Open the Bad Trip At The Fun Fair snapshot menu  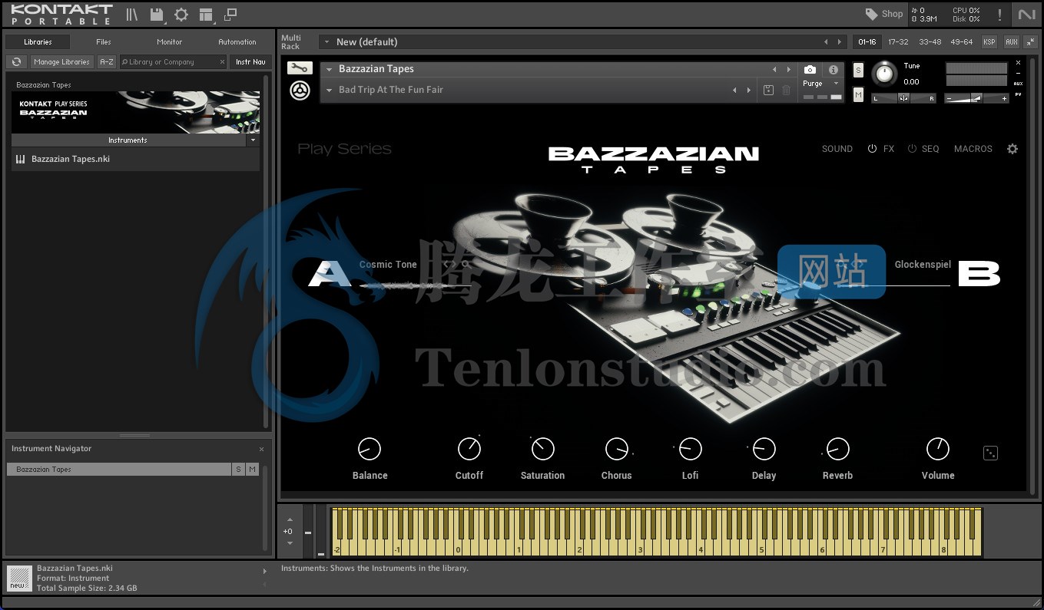click(x=329, y=90)
